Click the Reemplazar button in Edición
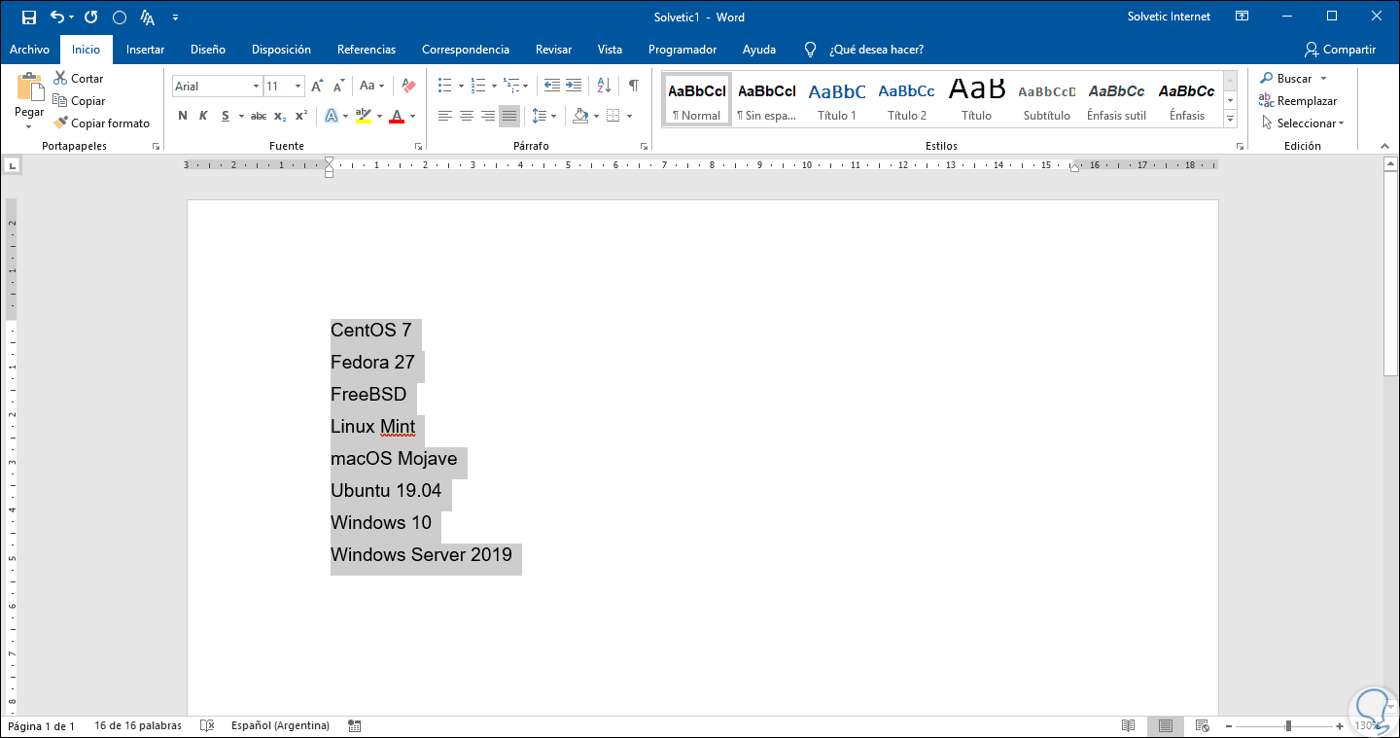This screenshot has width=1400, height=738. 1298,101
